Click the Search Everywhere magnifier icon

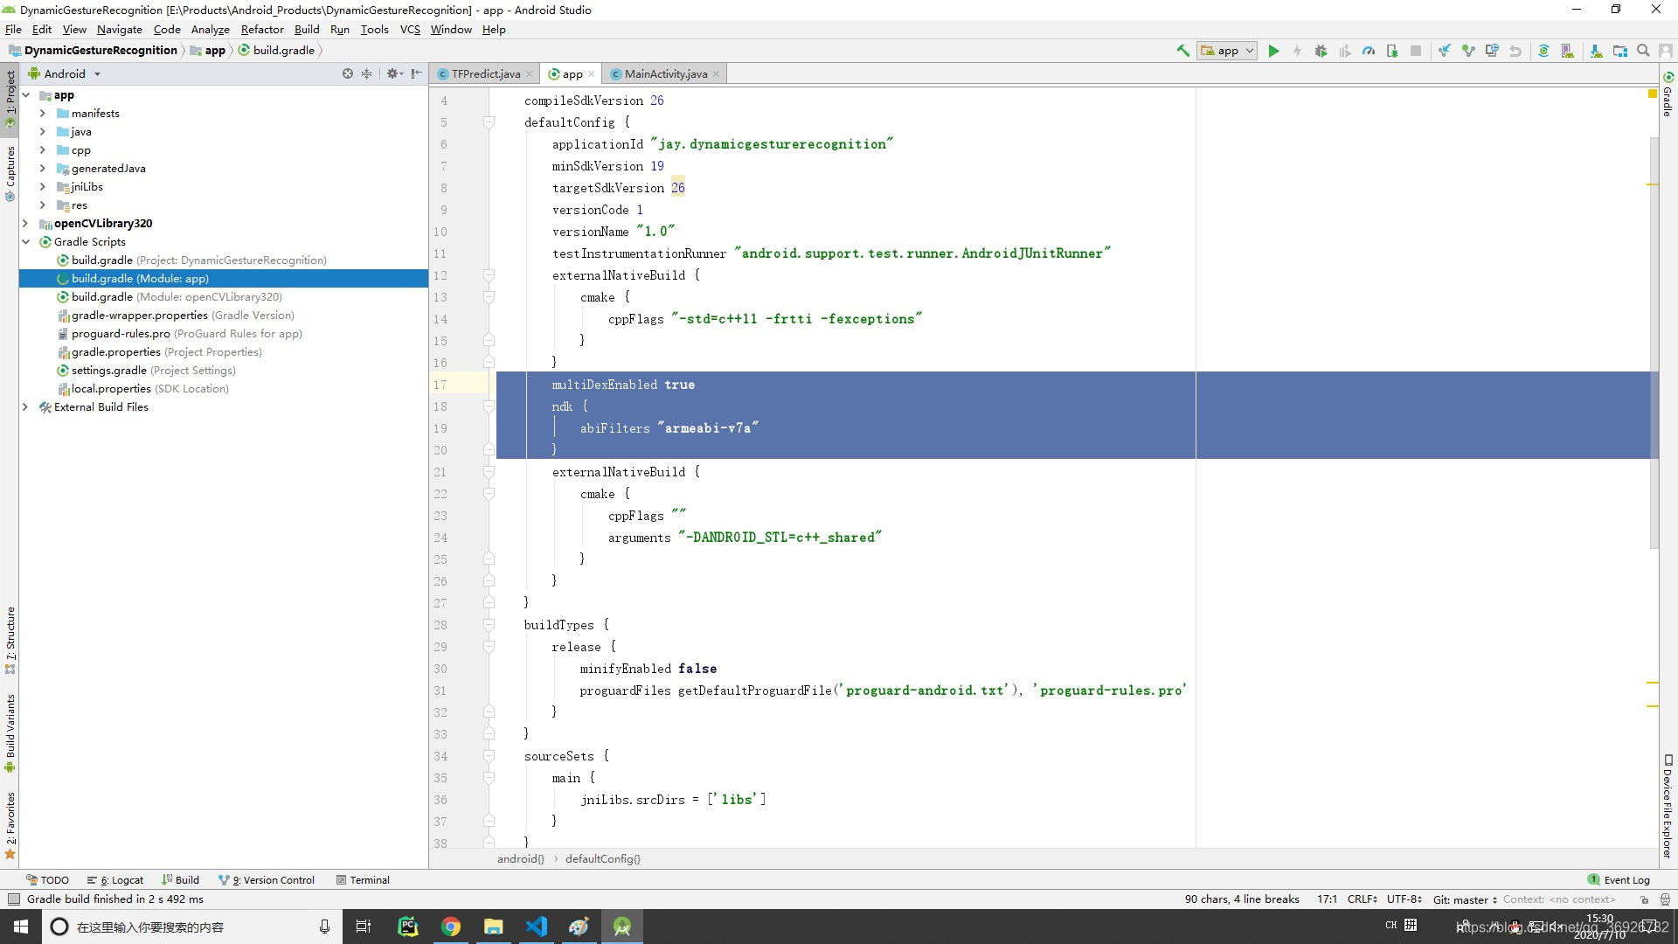pos(1643,51)
